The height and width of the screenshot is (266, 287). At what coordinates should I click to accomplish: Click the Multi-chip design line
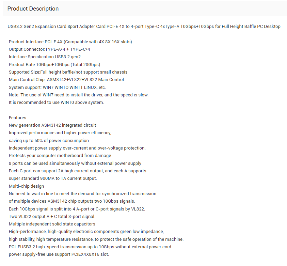(x=26, y=186)
